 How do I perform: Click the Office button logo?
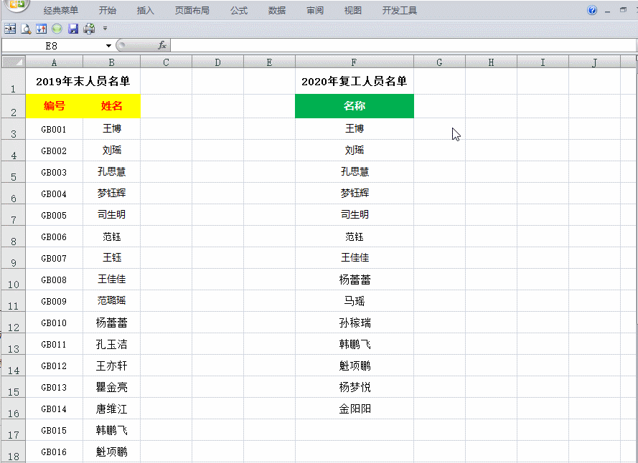click(17, 4)
